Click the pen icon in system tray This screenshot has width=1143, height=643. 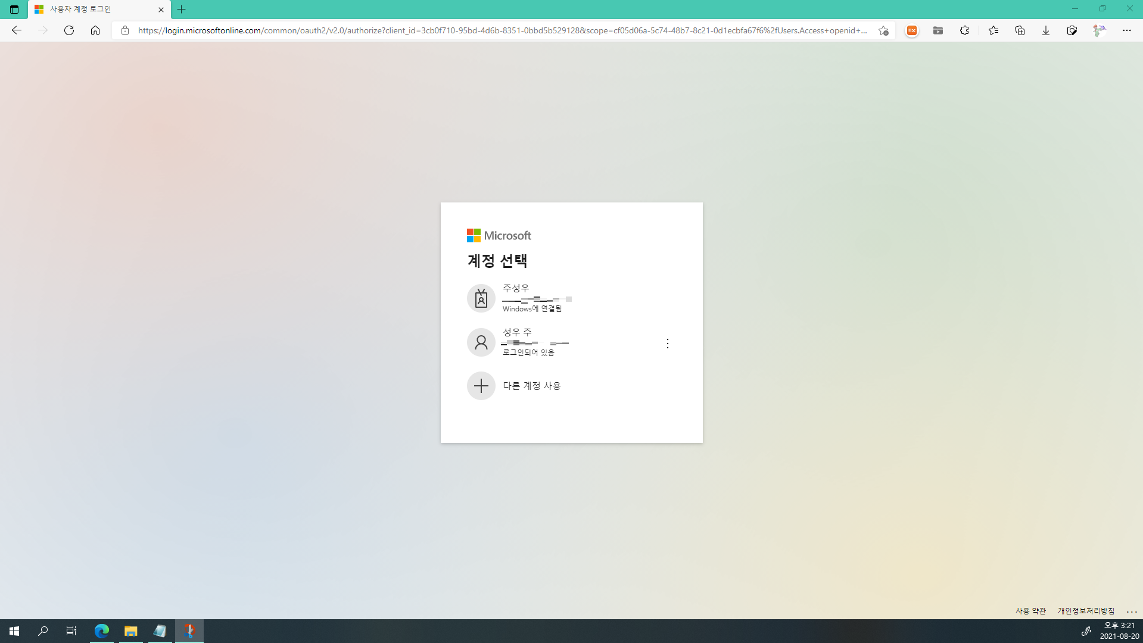pos(1086,631)
